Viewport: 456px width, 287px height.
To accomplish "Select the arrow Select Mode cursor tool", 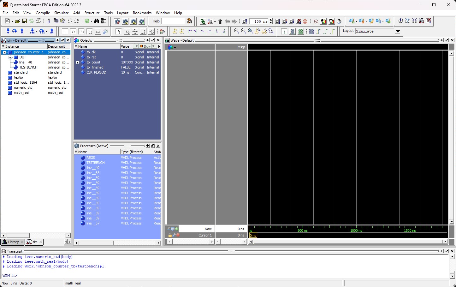I will tap(119, 32).
